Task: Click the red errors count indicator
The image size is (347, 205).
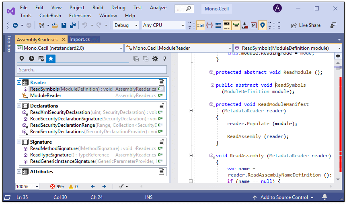Action: [57, 187]
